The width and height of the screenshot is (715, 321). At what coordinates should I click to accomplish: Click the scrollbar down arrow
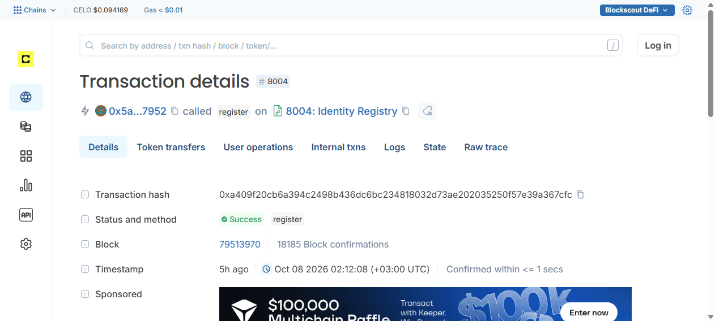[x=710, y=316]
